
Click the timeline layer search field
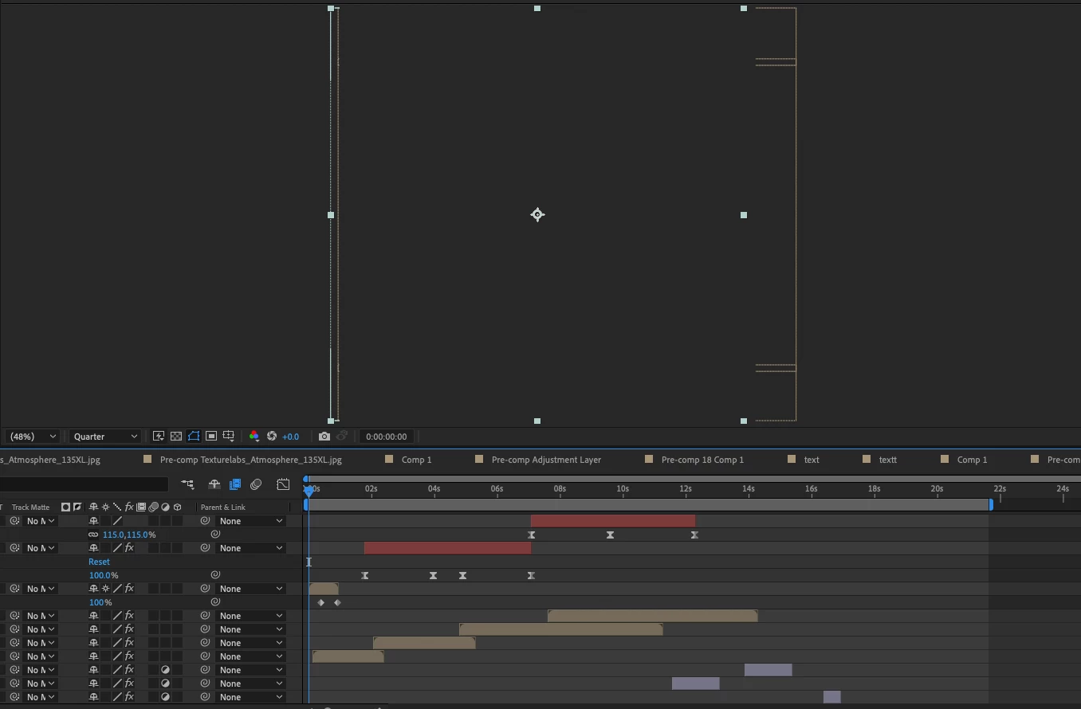pyautogui.click(x=84, y=484)
